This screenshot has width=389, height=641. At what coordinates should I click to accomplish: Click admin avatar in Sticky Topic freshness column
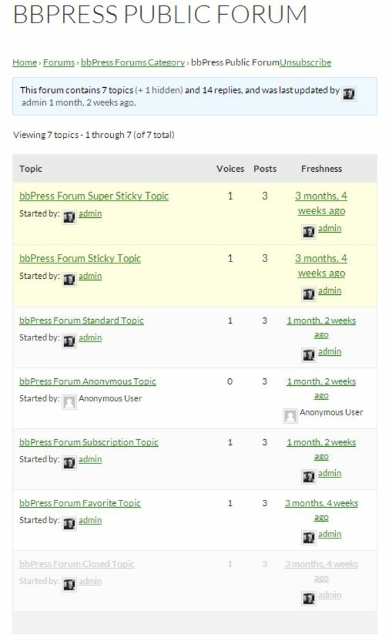coord(308,294)
